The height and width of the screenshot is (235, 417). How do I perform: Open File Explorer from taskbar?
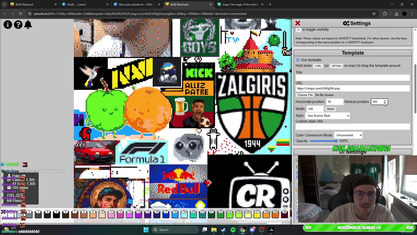coord(214,230)
